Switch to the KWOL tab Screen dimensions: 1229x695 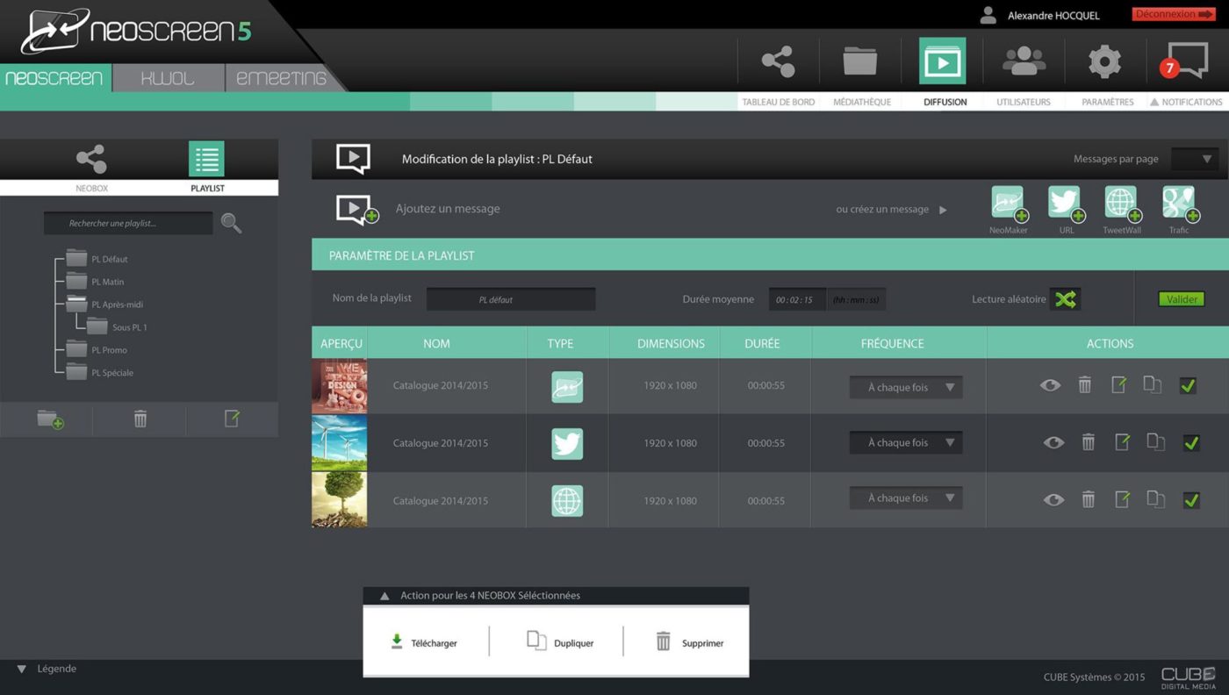point(168,78)
